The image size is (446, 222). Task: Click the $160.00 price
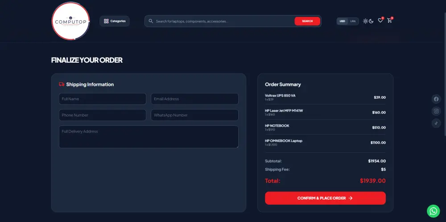click(x=379, y=113)
